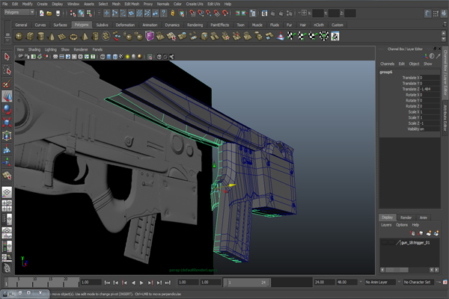Create a polygon cylinder from shelf
The width and height of the screenshot is (449, 299).
41,37
